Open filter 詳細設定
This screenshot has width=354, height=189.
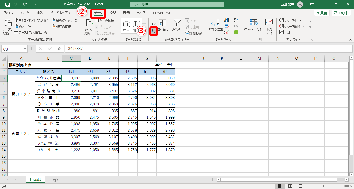click(193, 33)
